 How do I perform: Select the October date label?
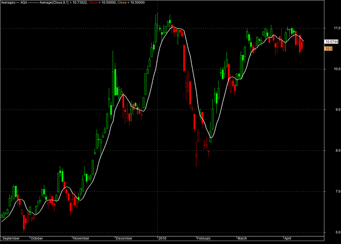pos(37,238)
